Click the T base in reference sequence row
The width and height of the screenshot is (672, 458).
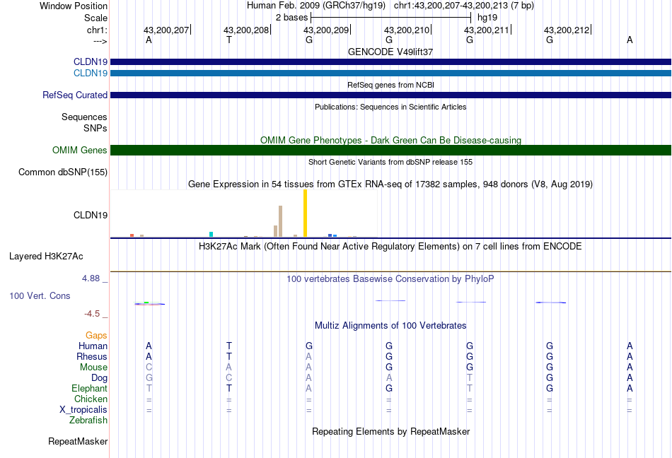(x=229, y=40)
